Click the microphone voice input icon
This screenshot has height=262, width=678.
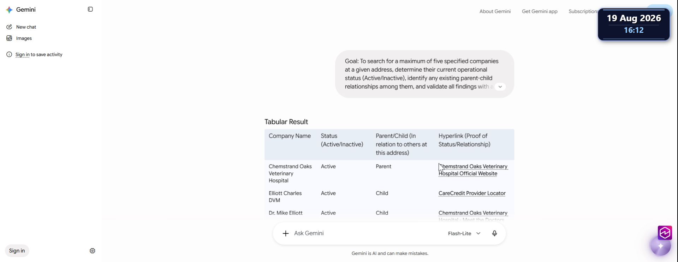tap(494, 233)
